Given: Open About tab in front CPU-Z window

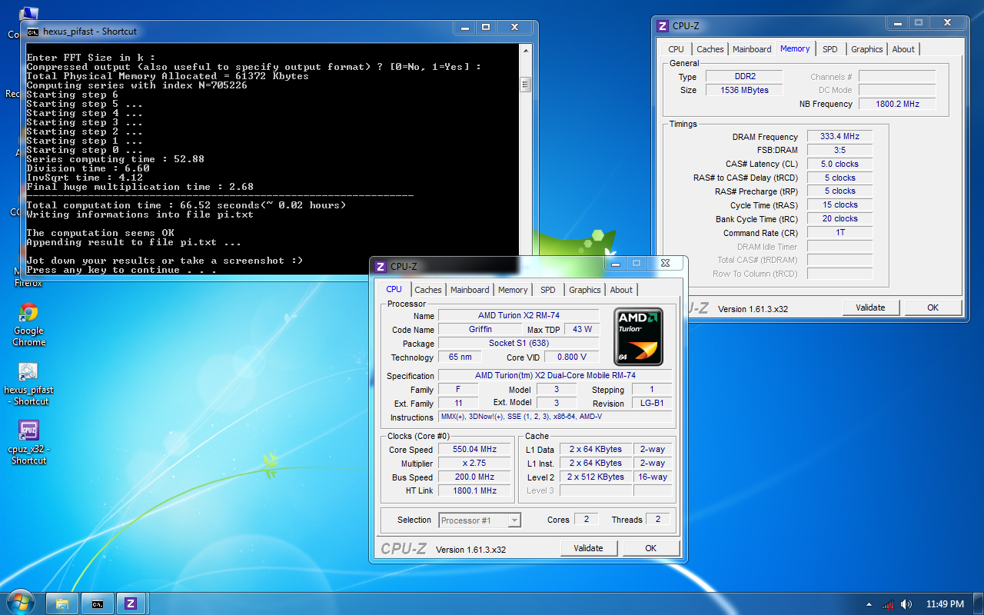Looking at the screenshot, I should tap(621, 290).
